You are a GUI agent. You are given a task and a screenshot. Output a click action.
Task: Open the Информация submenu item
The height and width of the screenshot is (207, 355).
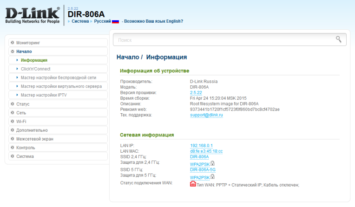click(58, 60)
